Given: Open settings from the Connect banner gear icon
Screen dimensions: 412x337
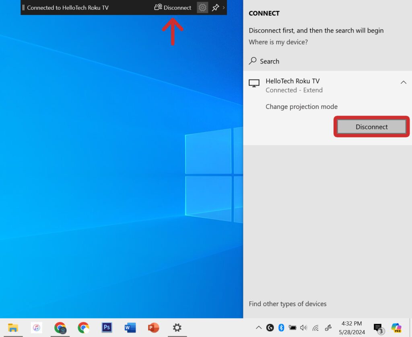Looking at the screenshot, I should [202, 7].
